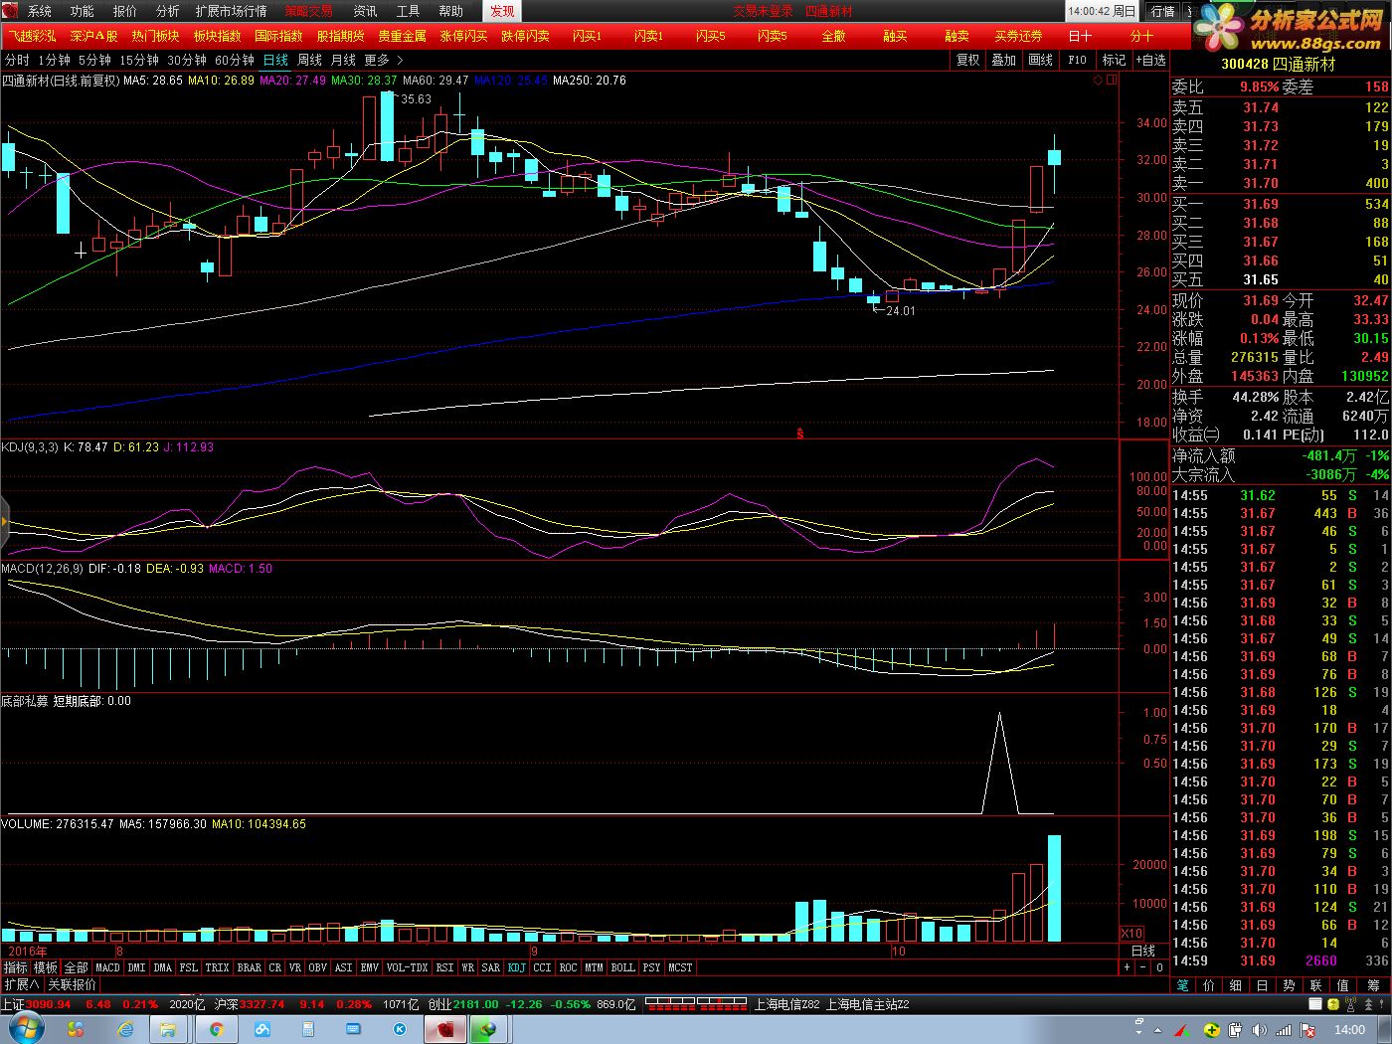1392x1044 pixels.
Task: Expand the 更多 periods dropdown
Action: (383, 60)
